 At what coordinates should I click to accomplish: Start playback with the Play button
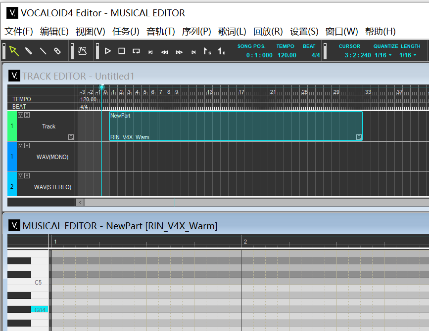pos(107,51)
